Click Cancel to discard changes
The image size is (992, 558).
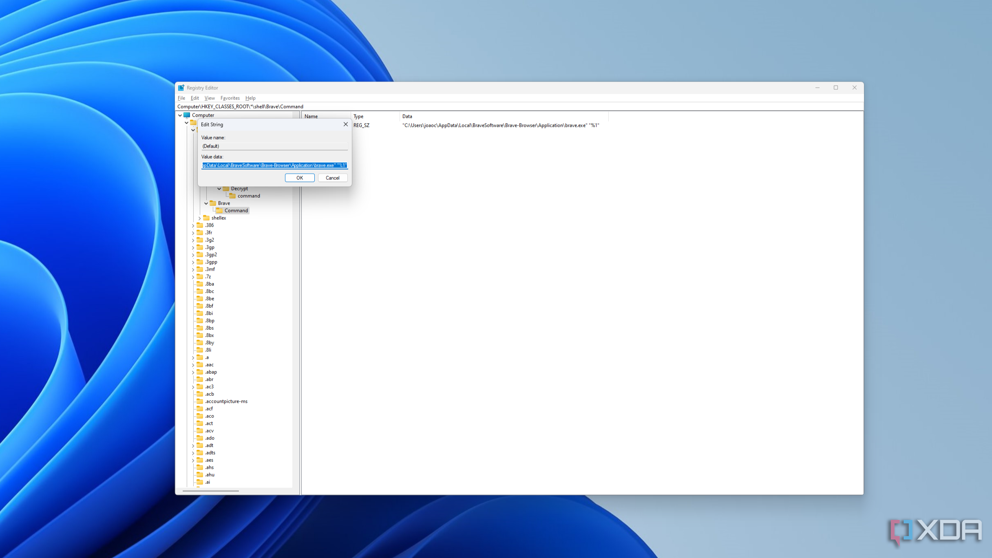coord(332,178)
